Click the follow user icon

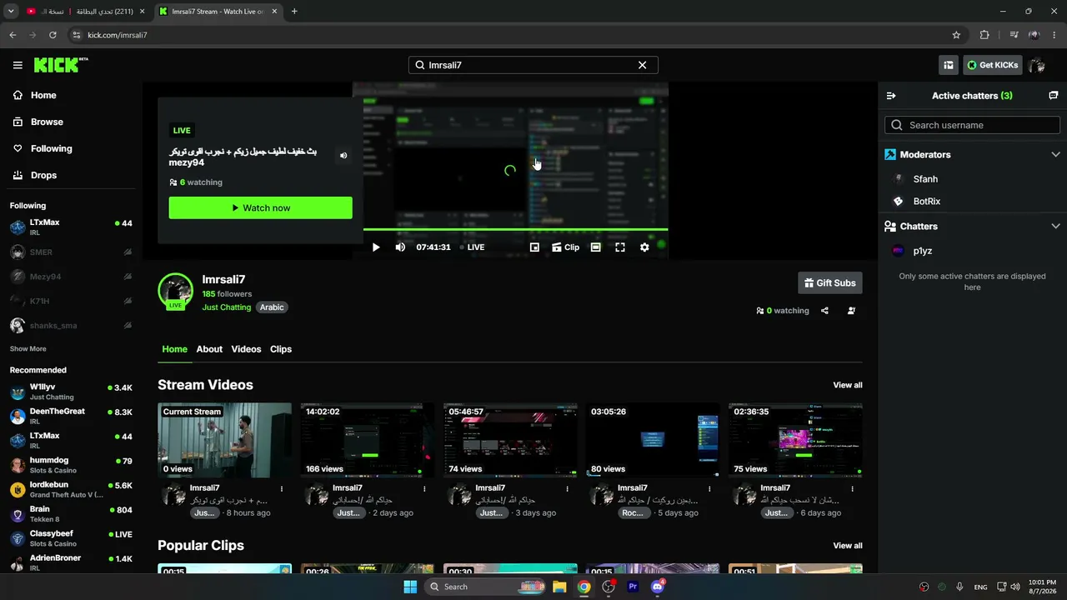click(x=851, y=311)
